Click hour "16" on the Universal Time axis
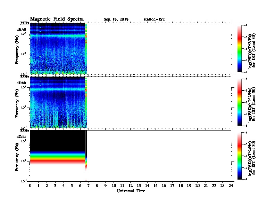This screenshot has height=213, width=275. click(164, 186)
